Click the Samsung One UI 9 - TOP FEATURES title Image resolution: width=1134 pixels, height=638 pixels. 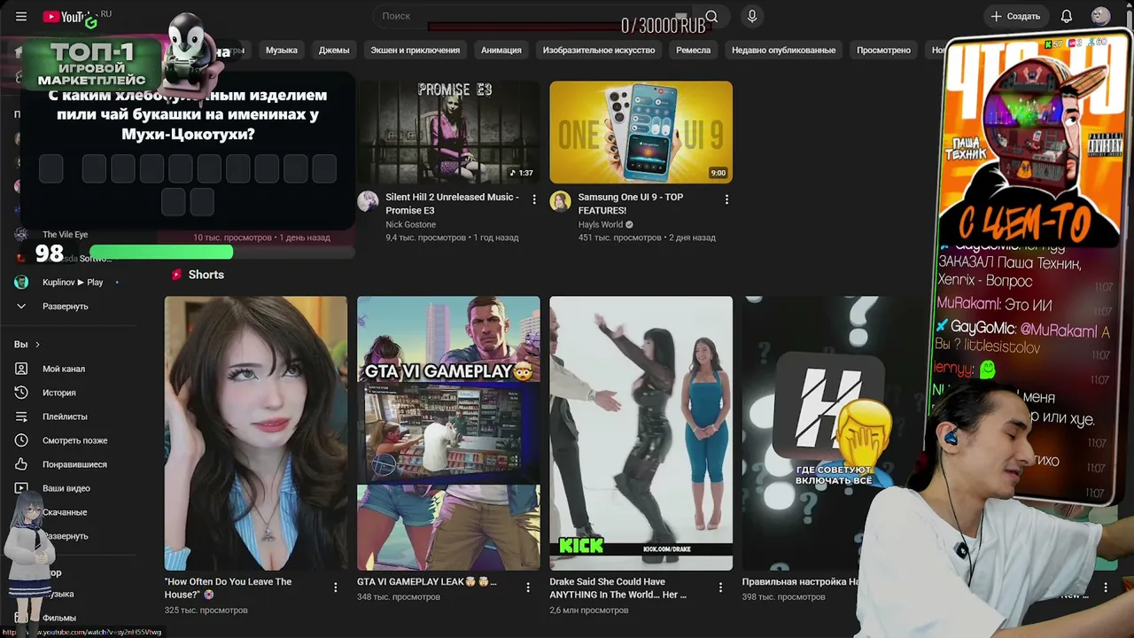(x=631, y=204)
